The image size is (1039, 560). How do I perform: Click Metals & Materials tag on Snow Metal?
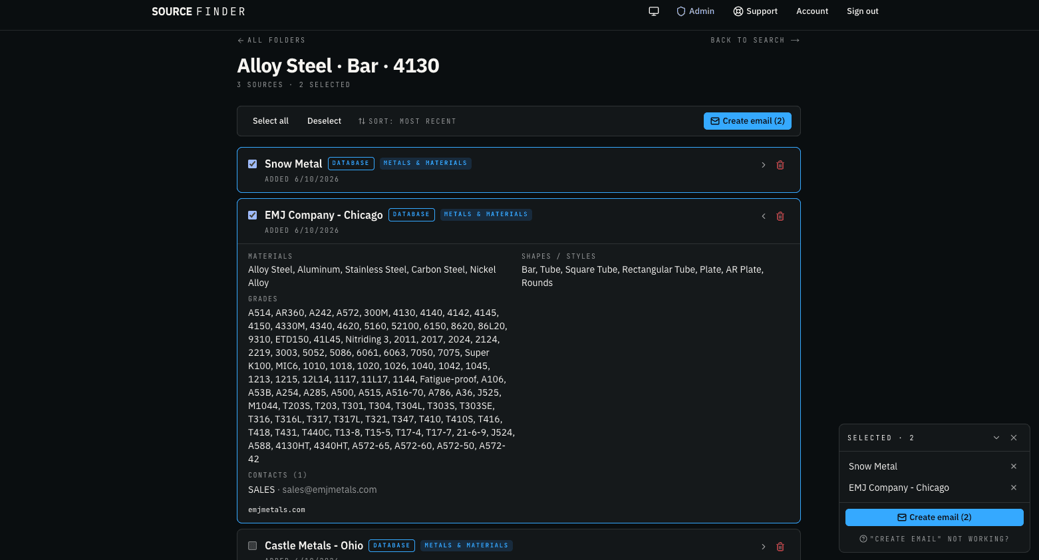click(426, 164)
